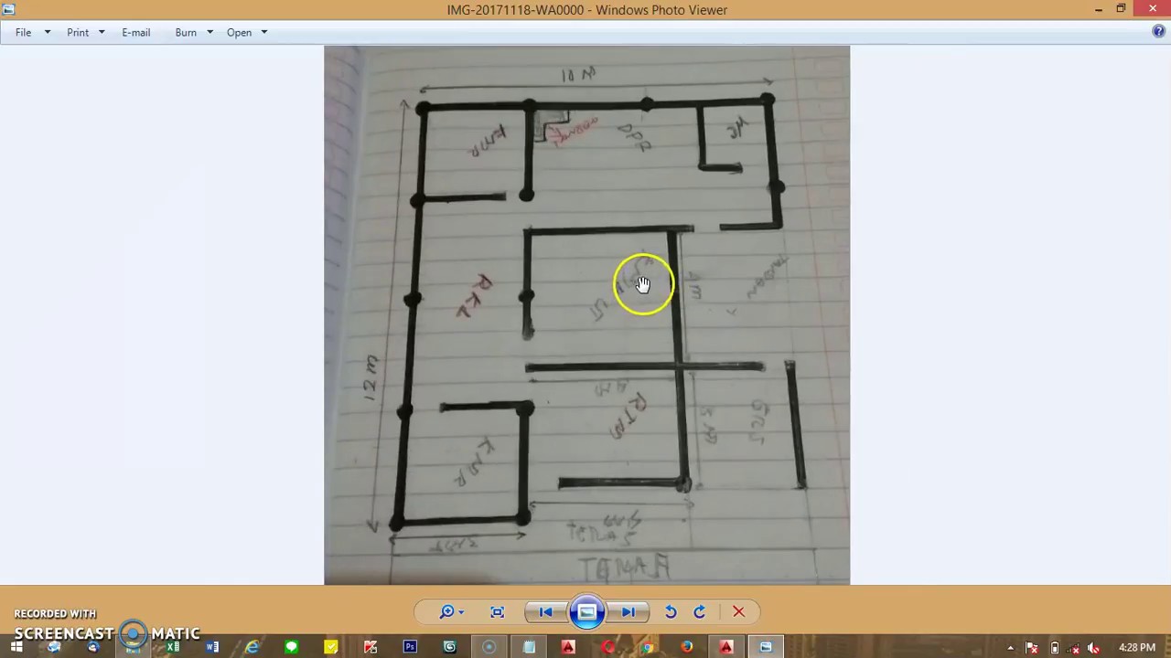Click the battery status tray icon
The width and height of the screenshot is (1171, 658).
tap(1054, 648)
